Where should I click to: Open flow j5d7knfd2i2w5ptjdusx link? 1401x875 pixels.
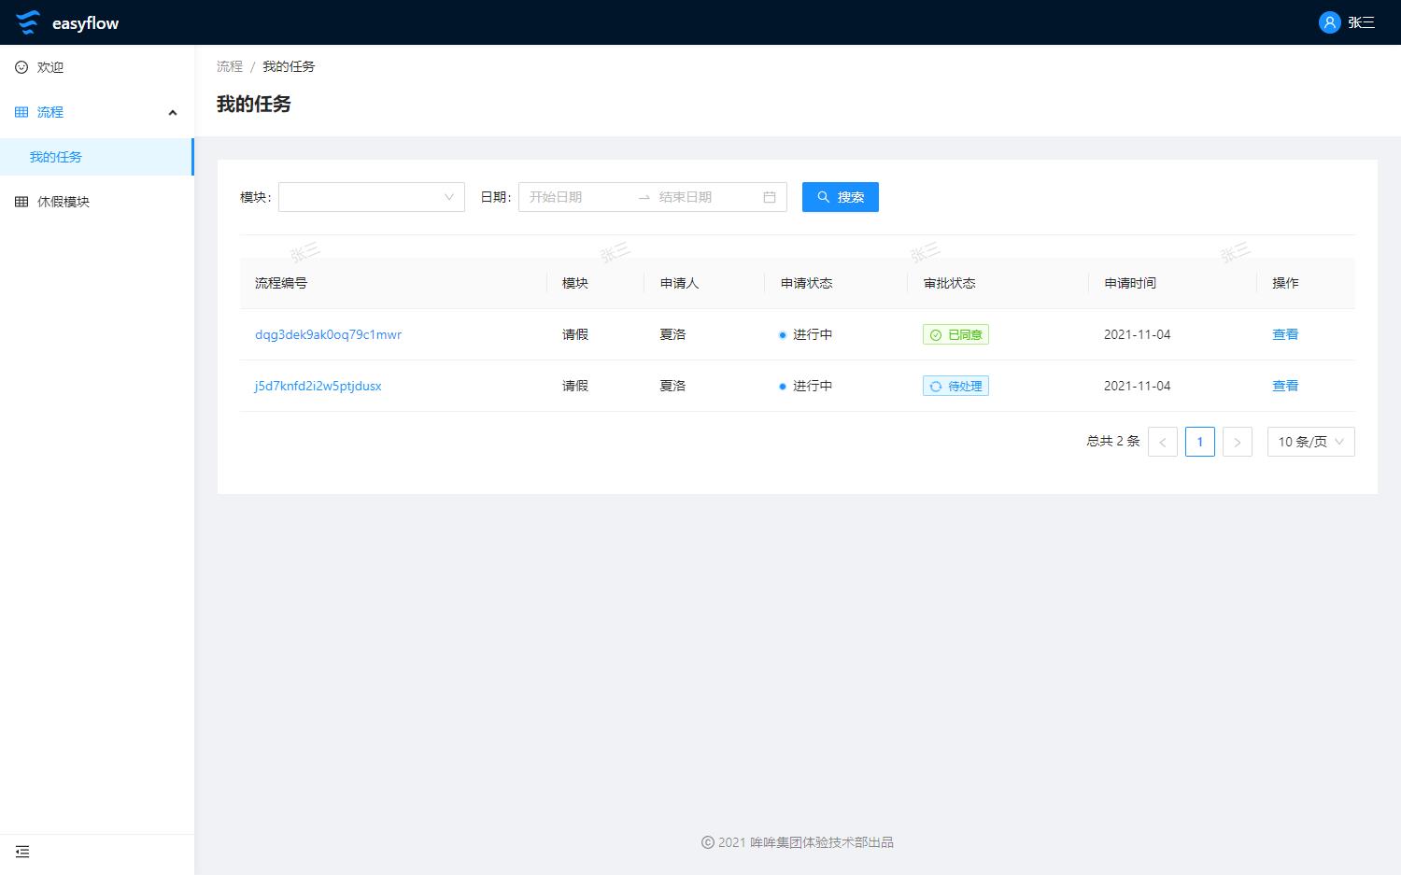pyautogui.click(x=318, y=386)
